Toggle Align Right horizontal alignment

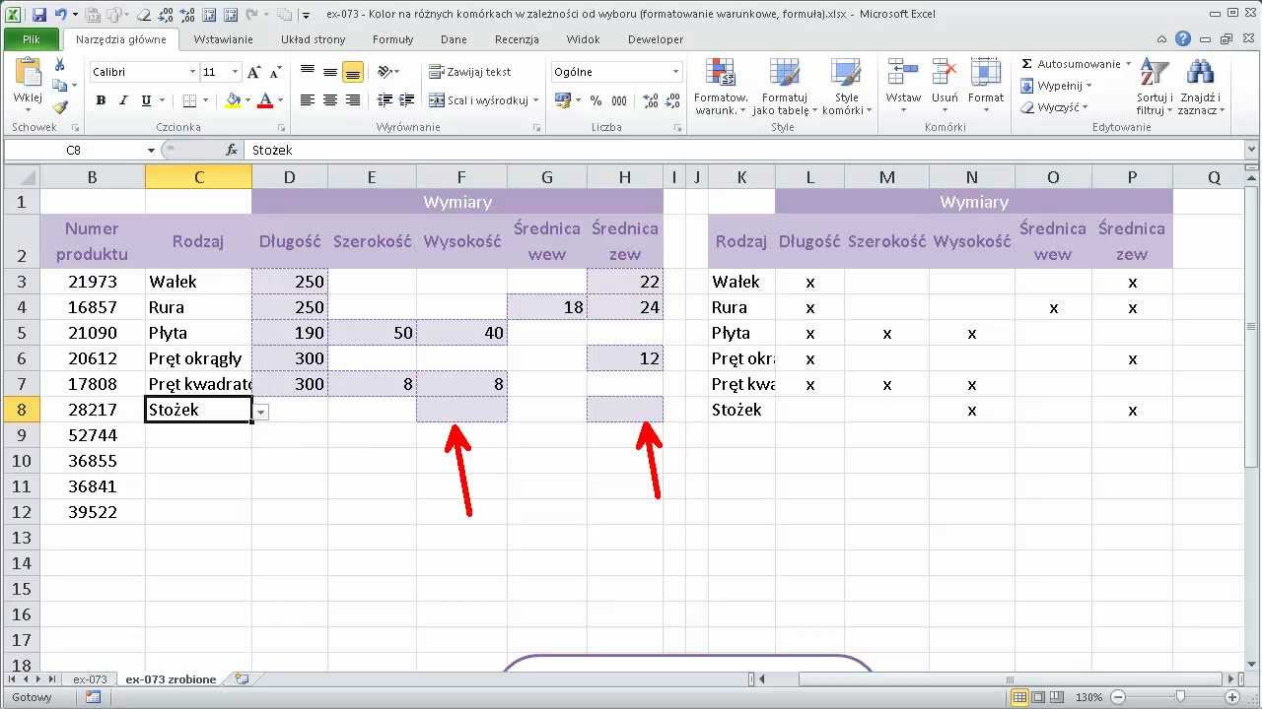tap(353, 100)
